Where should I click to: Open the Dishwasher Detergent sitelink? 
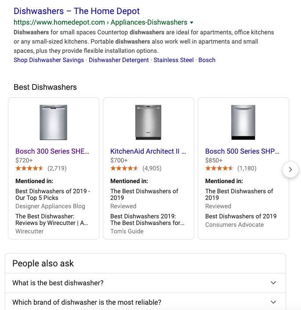point(119,60)
